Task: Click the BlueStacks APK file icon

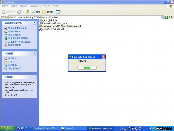Action: coord(41,26)
